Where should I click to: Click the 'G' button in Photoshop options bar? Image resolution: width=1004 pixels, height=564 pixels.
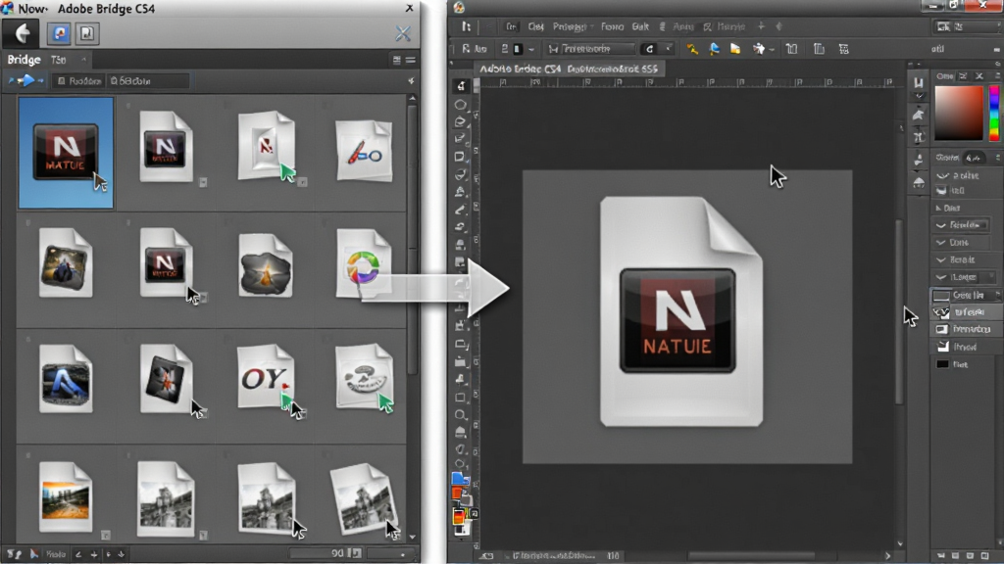(649, 49)
